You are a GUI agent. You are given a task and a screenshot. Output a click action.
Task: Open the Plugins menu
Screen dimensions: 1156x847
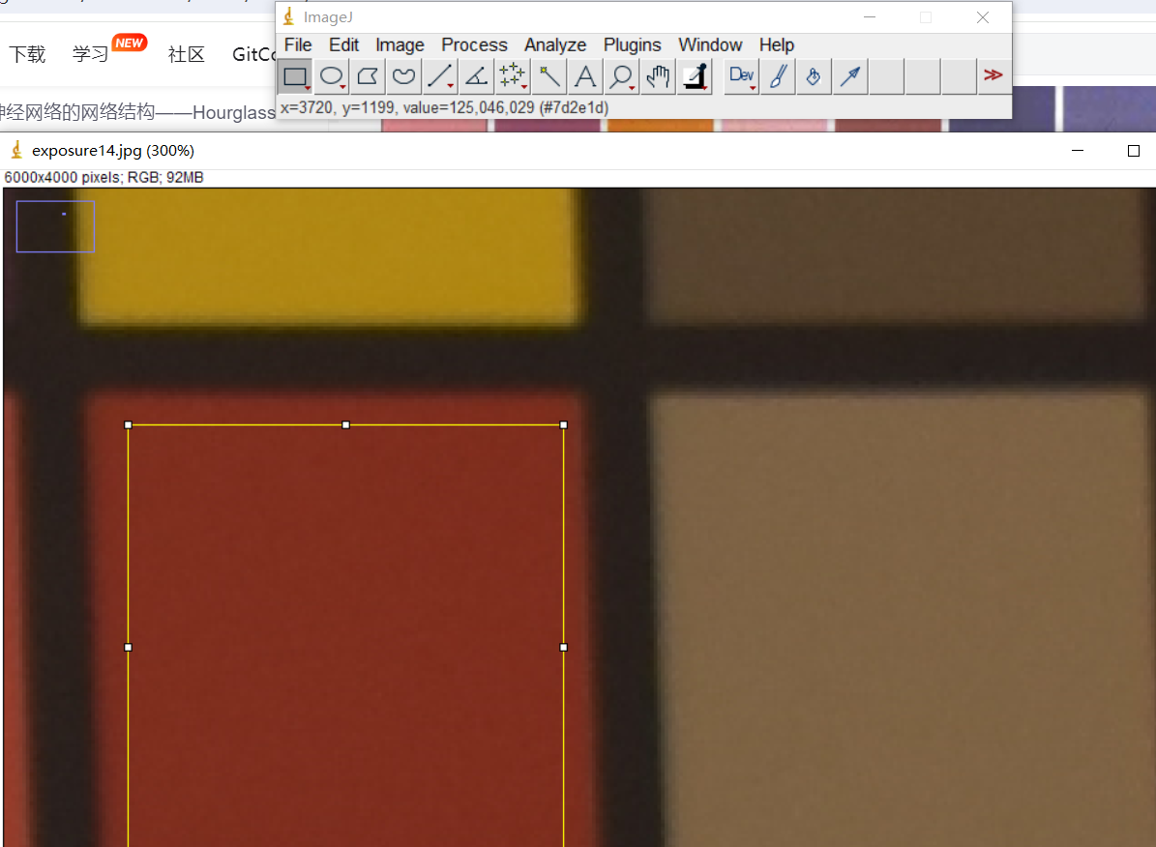point(632,45)
